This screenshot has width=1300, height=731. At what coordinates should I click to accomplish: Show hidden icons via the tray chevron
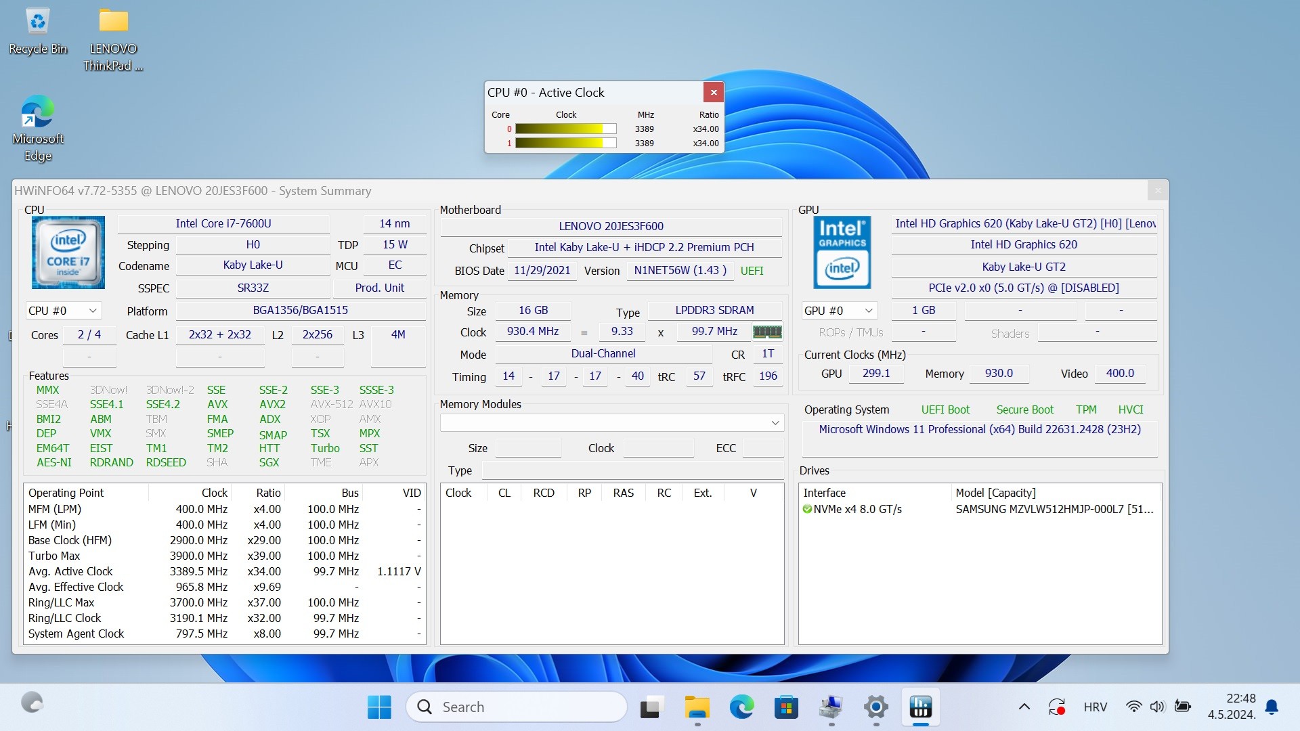pos(1024,707)
